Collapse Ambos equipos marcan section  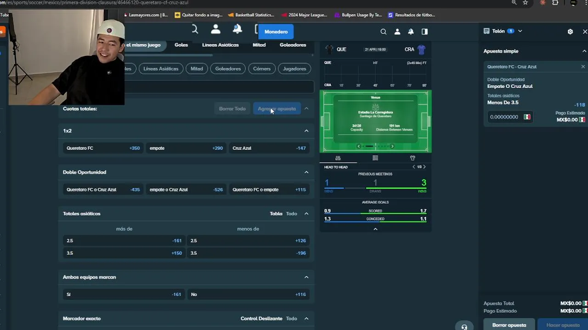point(306,277)
